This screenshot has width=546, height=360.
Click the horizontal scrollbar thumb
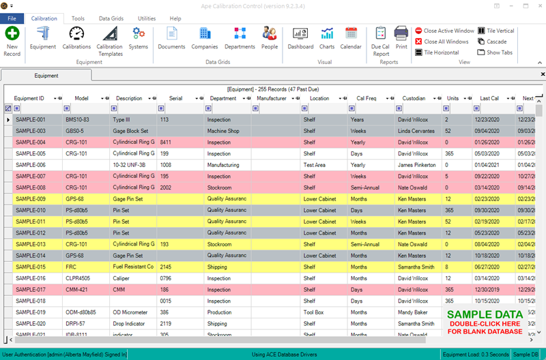pyautogui.click(x=220, y=340)
